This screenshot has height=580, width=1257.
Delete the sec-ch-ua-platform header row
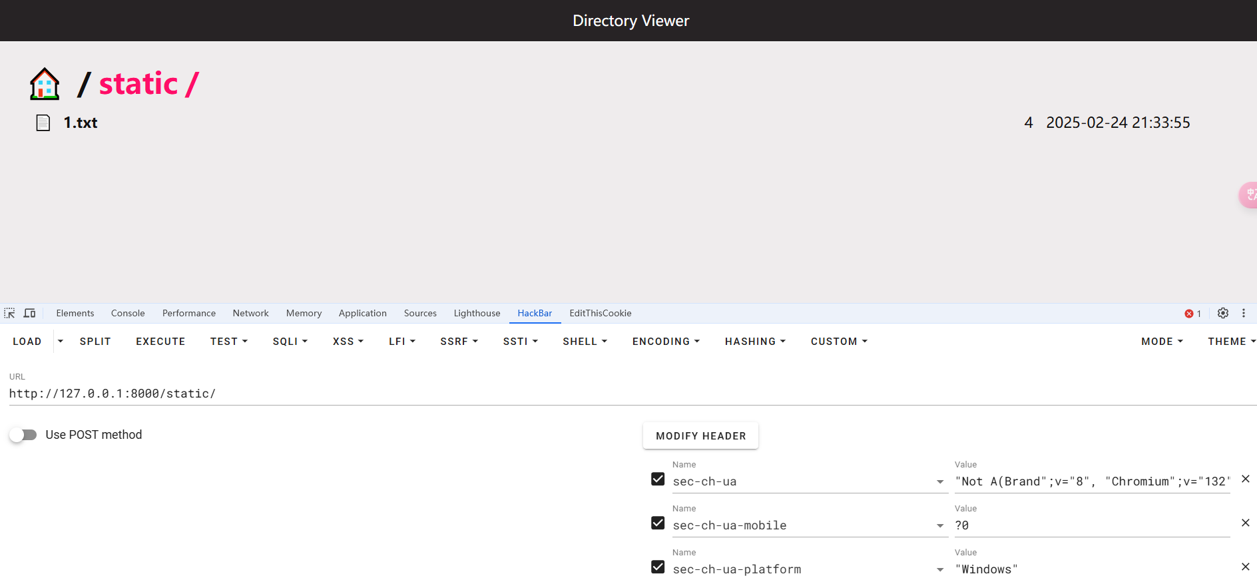(1245, 567)
